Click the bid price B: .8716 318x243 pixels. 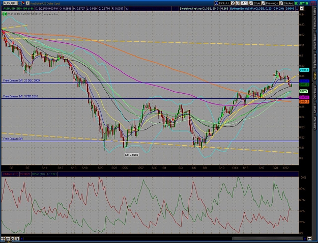(301, 3)
